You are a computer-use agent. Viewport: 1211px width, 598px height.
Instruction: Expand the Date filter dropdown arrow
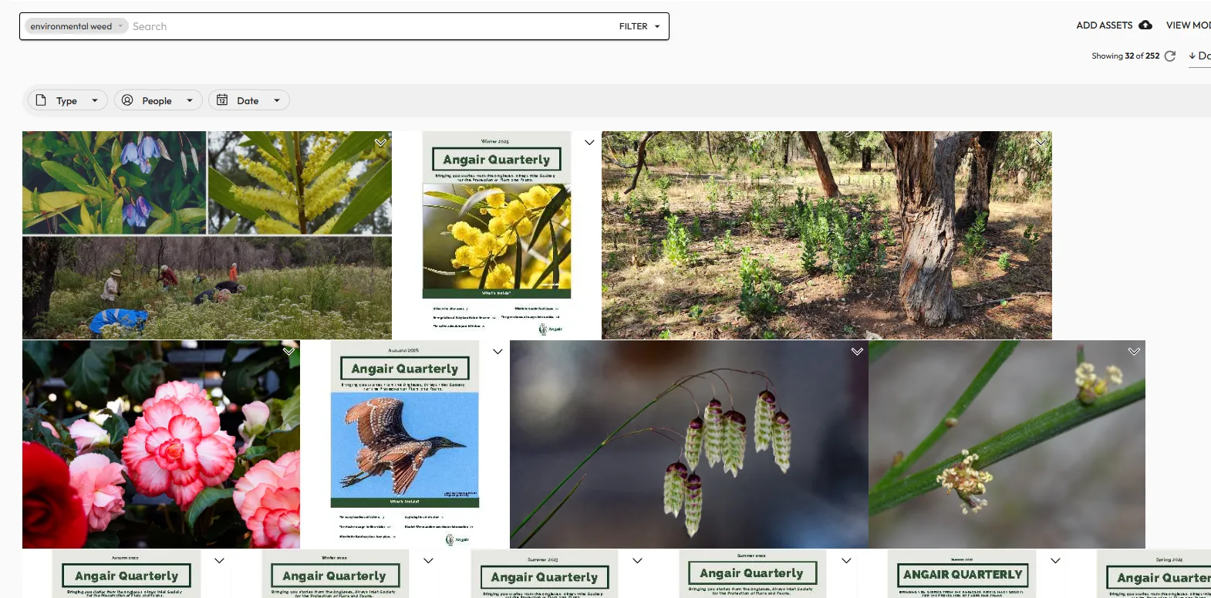pos(277,100)
